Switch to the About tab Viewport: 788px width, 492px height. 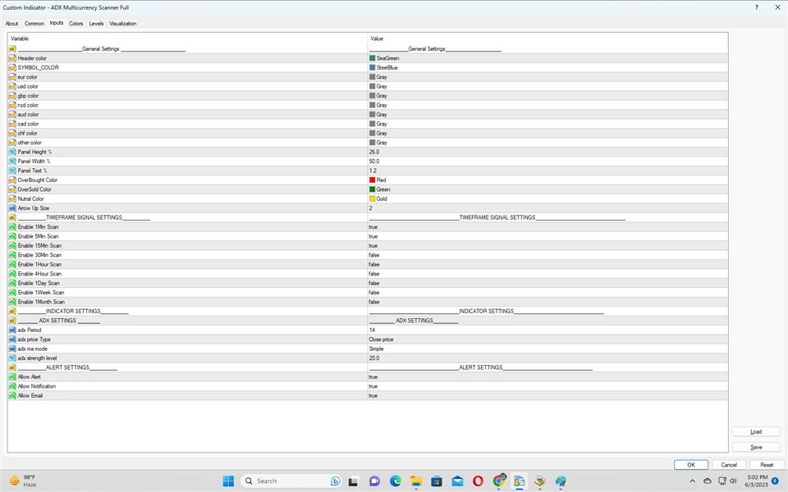tap(11, 24)
